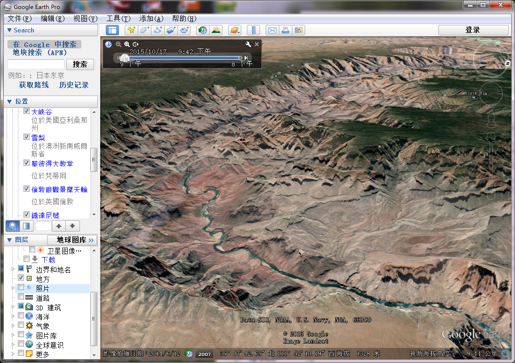This screenshot has width=515, height=363.
Task: Switch between Earth, Sky and planets
Action: [x=235, y=30]
